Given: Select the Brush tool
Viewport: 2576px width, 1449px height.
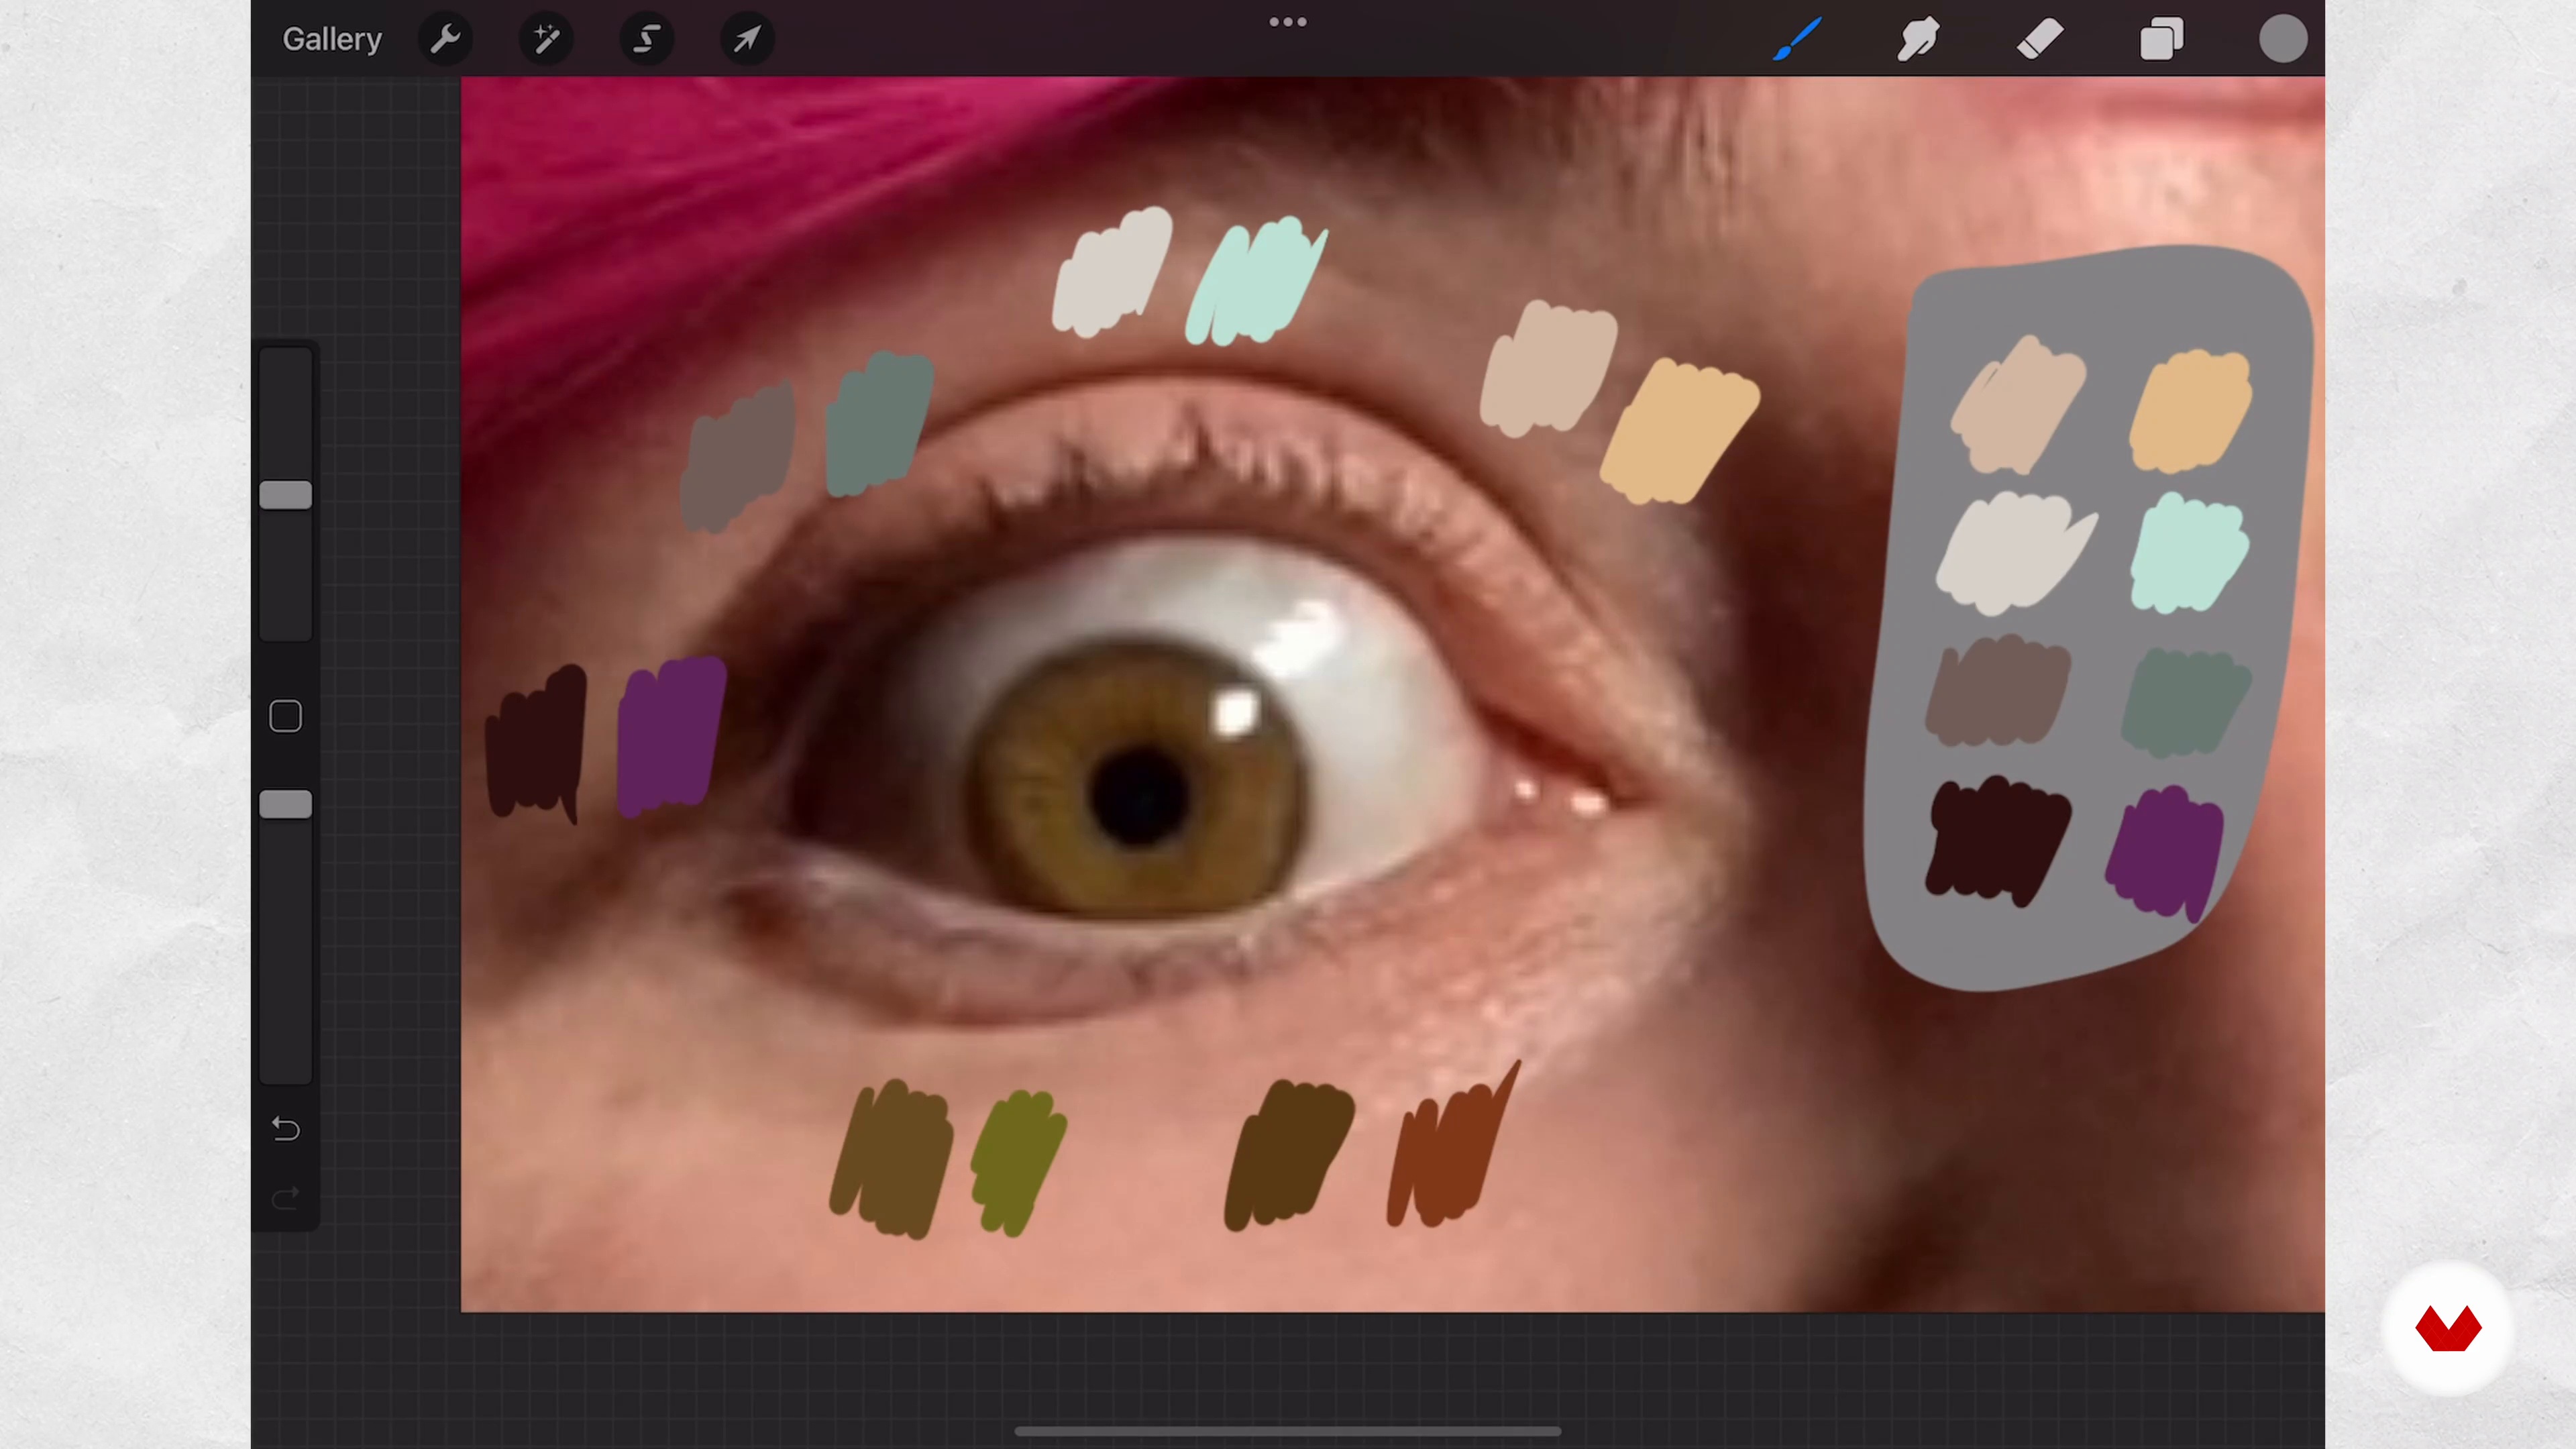Looking at the screenshot, I should [x=1797, y=39].
